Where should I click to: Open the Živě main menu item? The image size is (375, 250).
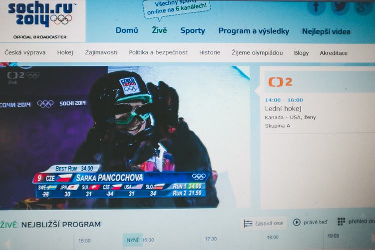(x=159, y=30)
